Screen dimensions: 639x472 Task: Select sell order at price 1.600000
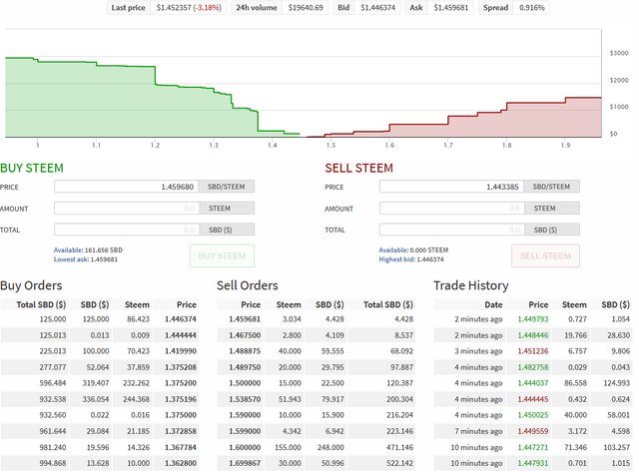(x=317, y=447)
